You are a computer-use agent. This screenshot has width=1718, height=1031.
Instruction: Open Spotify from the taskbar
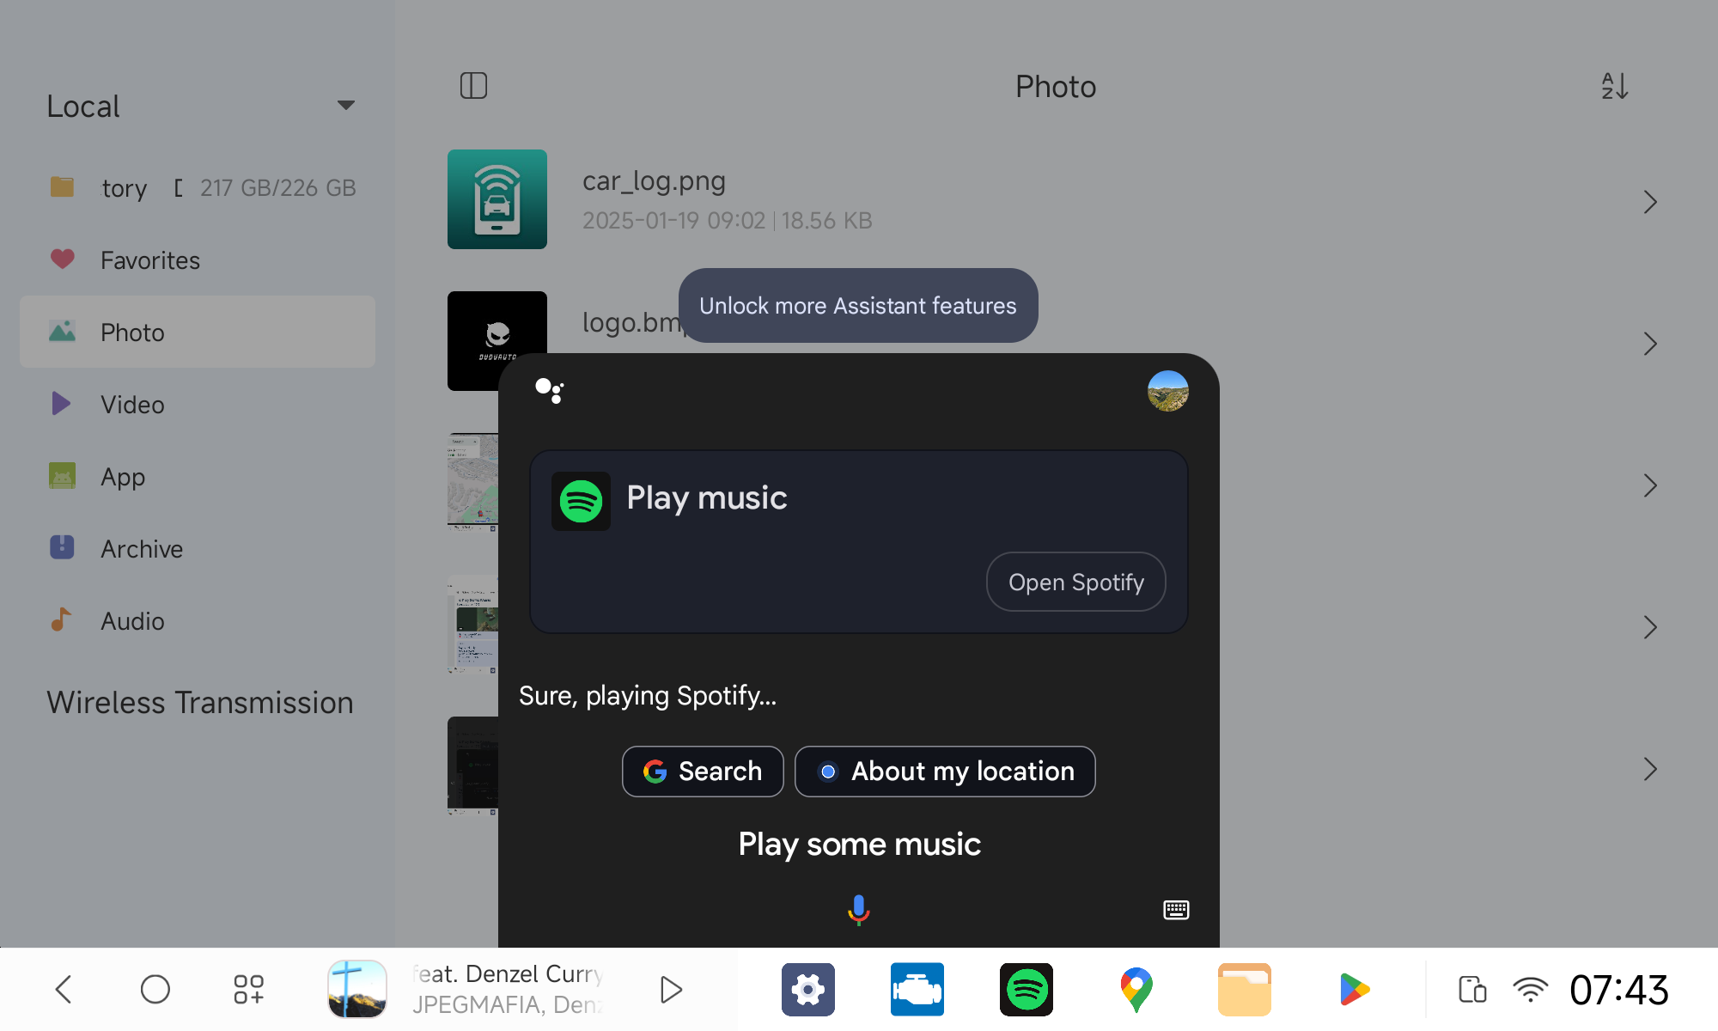click(1027, 989)
